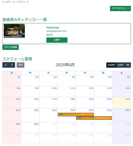The height and width of the screenshot is (146, 133).
Task: Click the 今日 button
Action: click(x=20, y=65)
